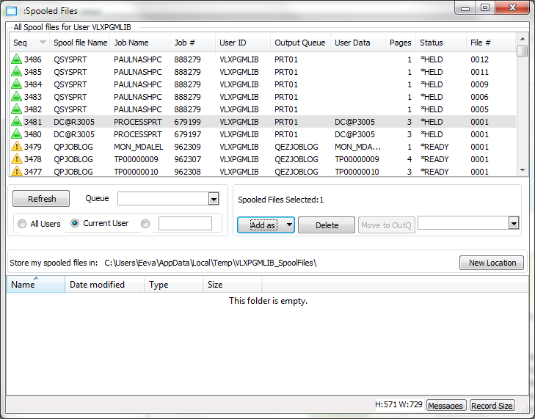Click the Delete button
This screenshot has width=535, height=419.
tap(327, 225)
